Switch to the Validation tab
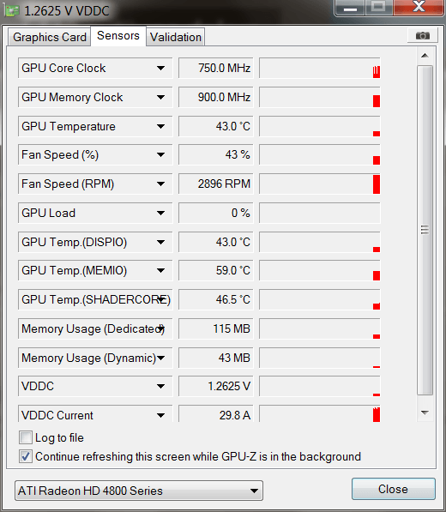The height and width of the screenshot is (512, 446). [x=176, y=37]
